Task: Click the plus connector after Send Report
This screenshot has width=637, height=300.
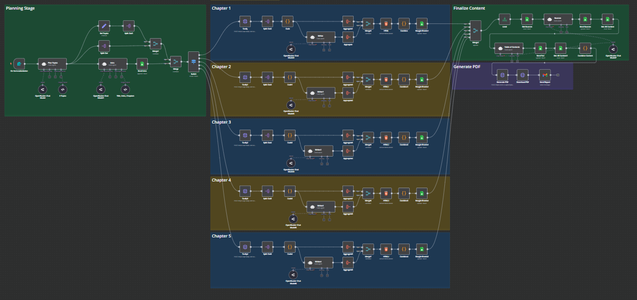Action: tap(559, 75)
